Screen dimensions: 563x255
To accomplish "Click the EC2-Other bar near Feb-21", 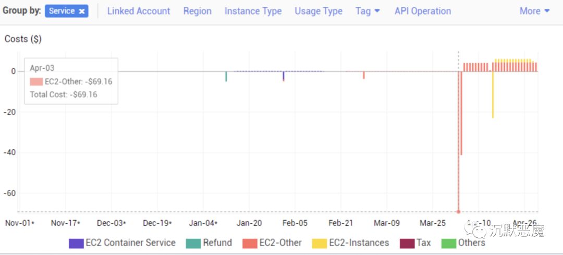I will click(363, 75).
